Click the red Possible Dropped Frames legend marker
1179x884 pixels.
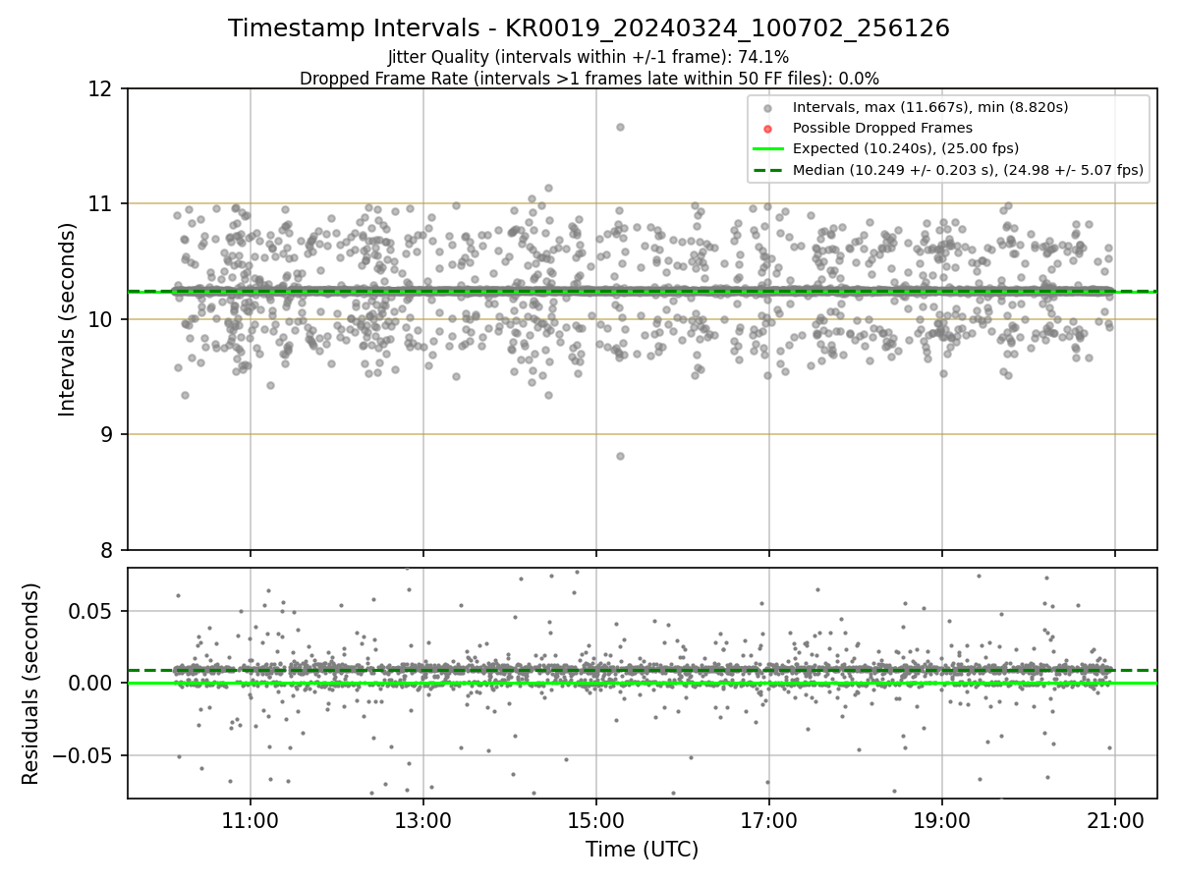pos(767,128)
